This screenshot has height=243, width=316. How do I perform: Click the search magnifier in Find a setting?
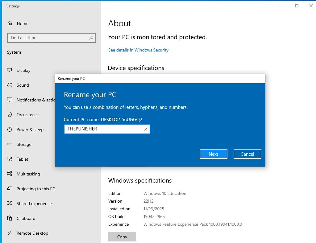point(91,38)
